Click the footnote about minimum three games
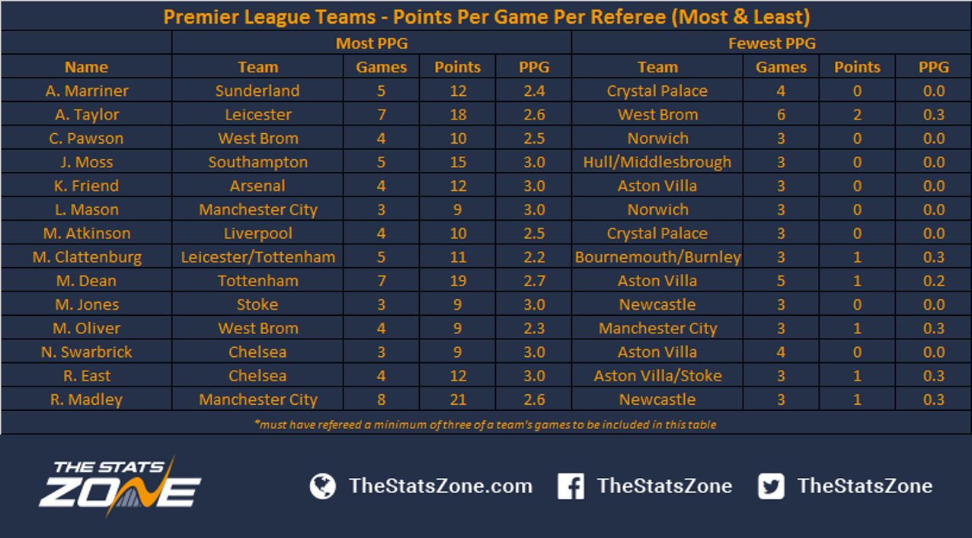 tap(485, 425)
